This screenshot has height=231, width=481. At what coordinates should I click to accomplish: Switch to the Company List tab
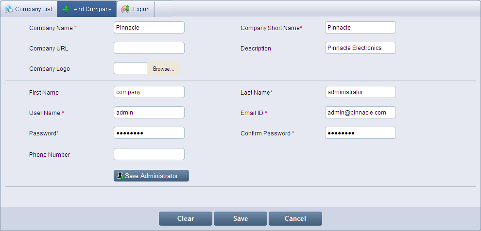[33, 9]
